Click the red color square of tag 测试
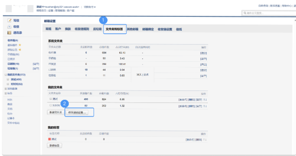 pos(50,139)
